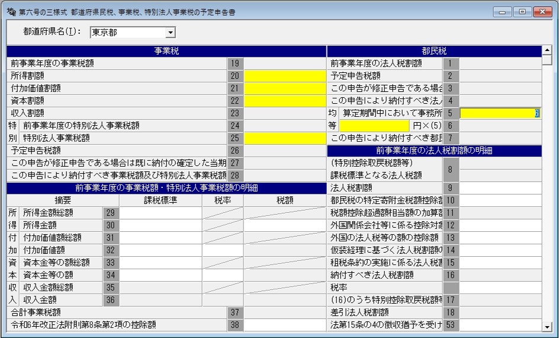Click the application icon in title bar

(11, 12)
